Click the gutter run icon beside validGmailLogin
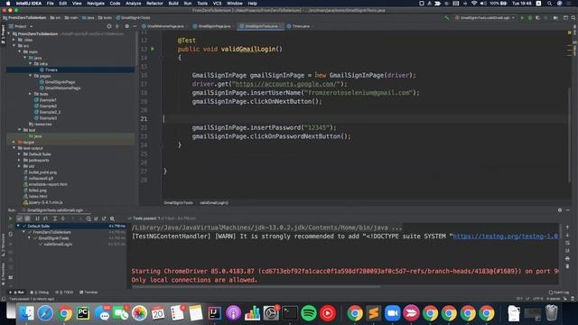 (x=153, y=49)
